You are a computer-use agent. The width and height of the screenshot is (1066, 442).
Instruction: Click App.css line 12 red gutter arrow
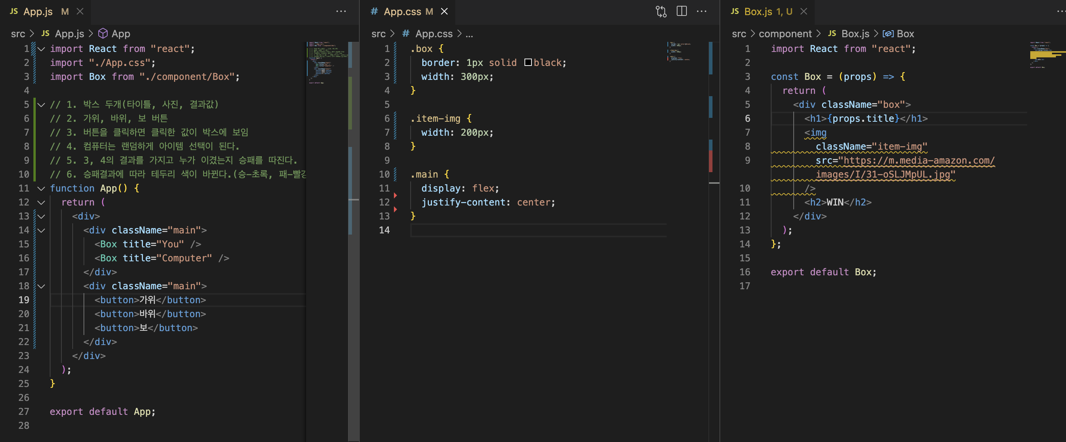tap(395, 195)
